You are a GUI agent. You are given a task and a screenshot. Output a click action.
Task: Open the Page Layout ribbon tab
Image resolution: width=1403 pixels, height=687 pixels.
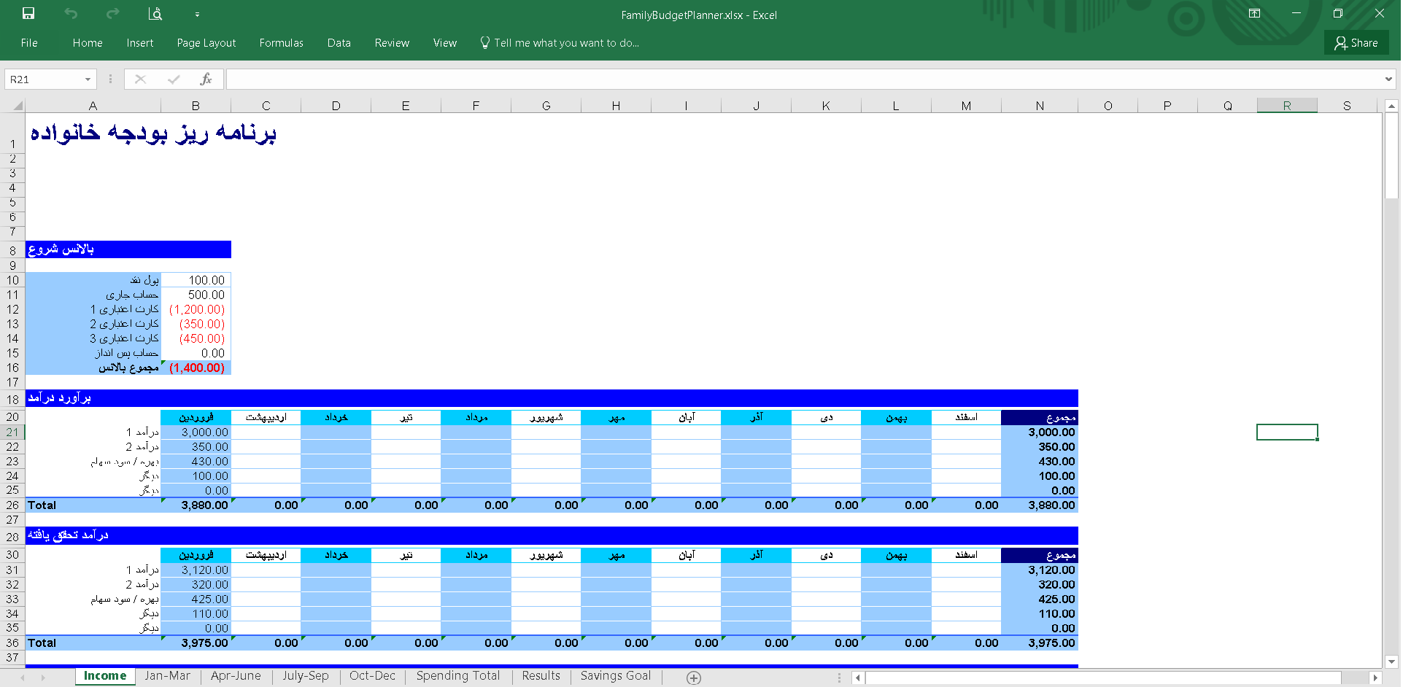(206, 43)
